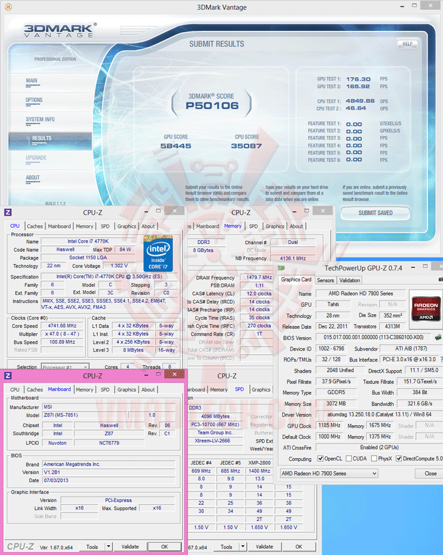Select the CPU tab in the pink-bordered CPU-Z window
This screenshot has height=555, width=443.
pyautogui.click(x=15, y=390)
